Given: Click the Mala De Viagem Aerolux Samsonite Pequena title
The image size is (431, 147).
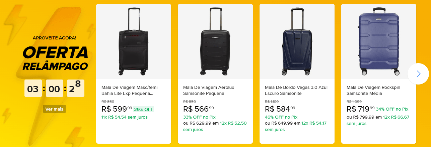Looking at the screenshot, I should [x=209, y=91].
